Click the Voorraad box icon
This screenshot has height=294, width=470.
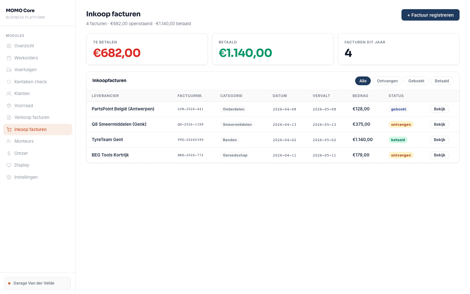click(x=9, y=106)
